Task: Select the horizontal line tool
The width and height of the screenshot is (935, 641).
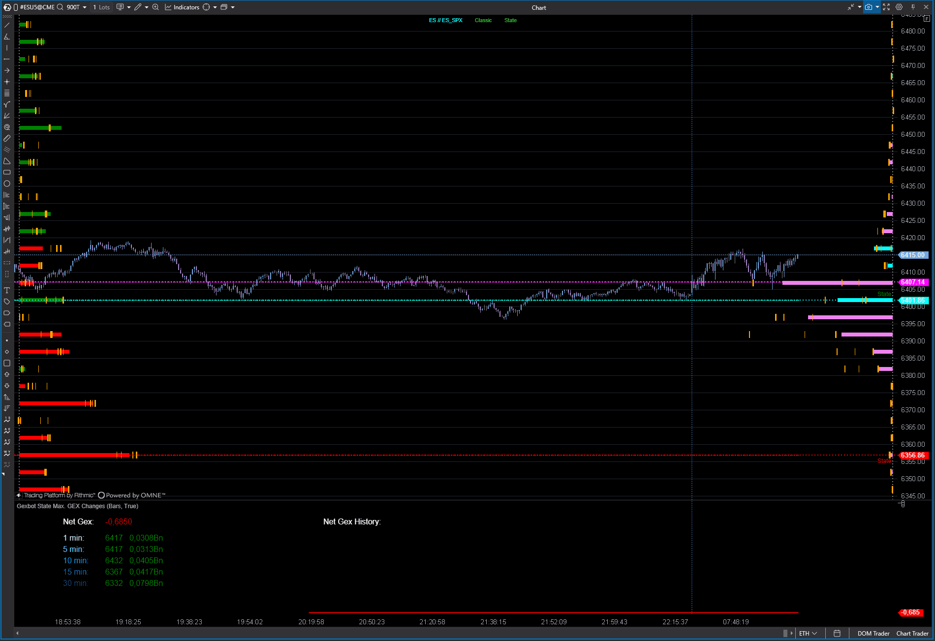Action: tap(7, 59)
